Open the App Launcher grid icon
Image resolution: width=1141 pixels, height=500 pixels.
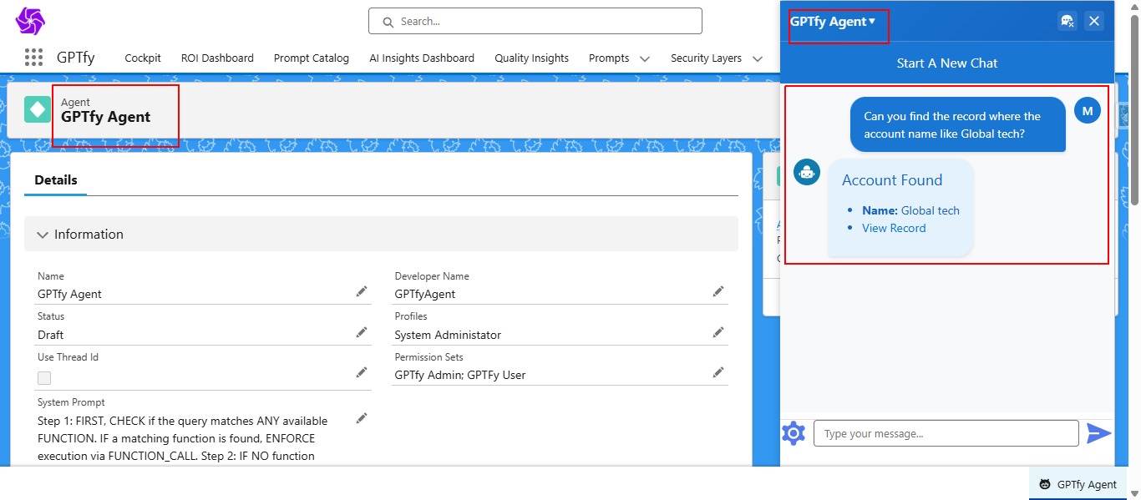33,58
